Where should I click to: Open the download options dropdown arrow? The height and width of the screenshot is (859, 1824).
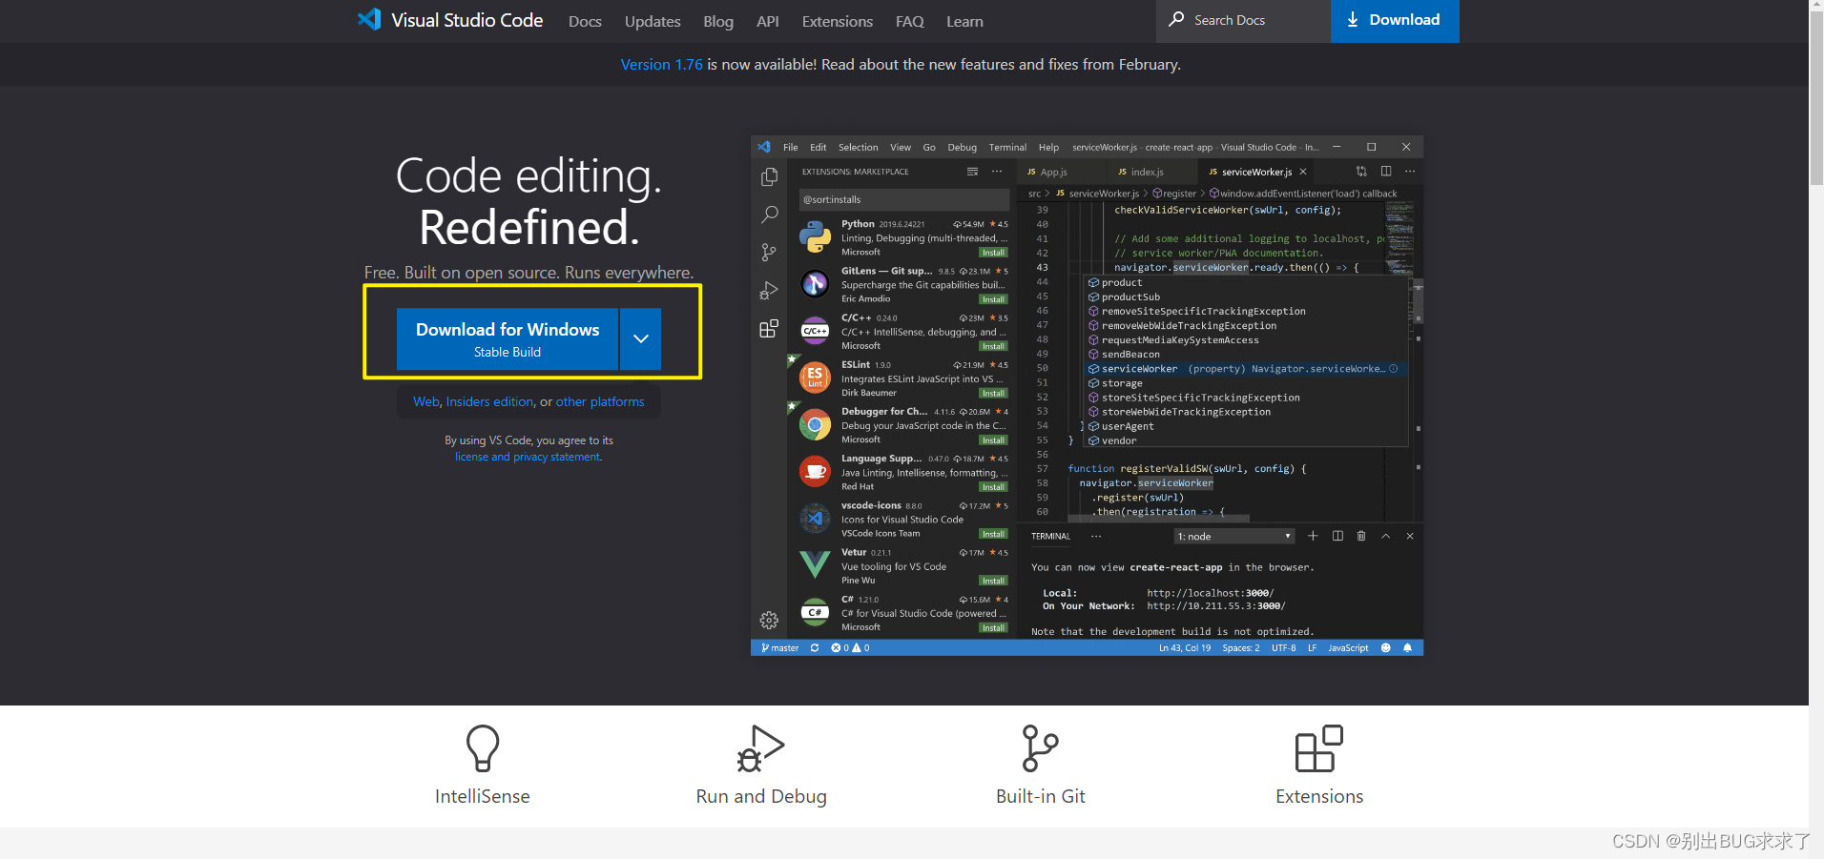point(641,338)
